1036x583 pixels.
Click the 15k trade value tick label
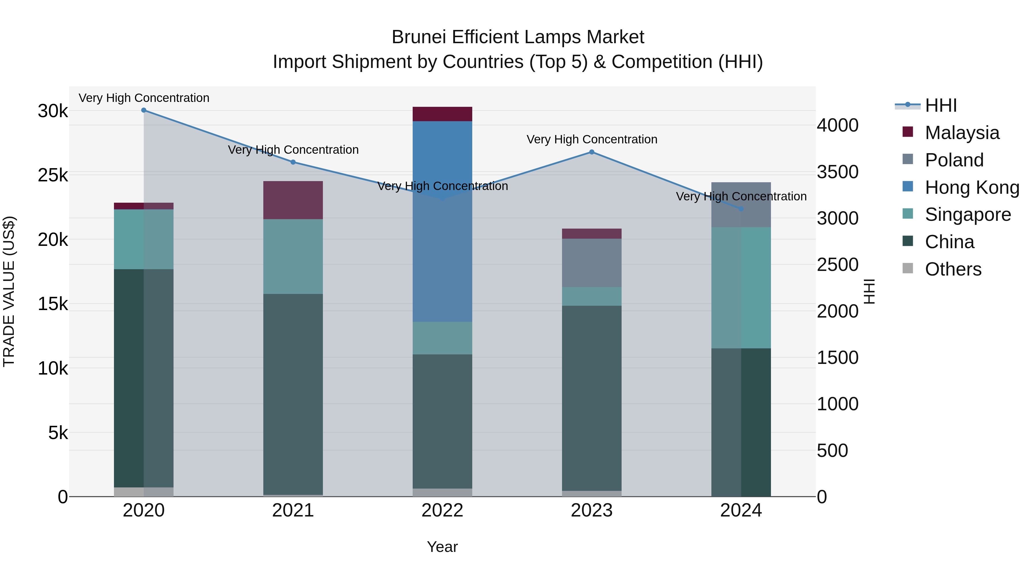pos(53,304)
